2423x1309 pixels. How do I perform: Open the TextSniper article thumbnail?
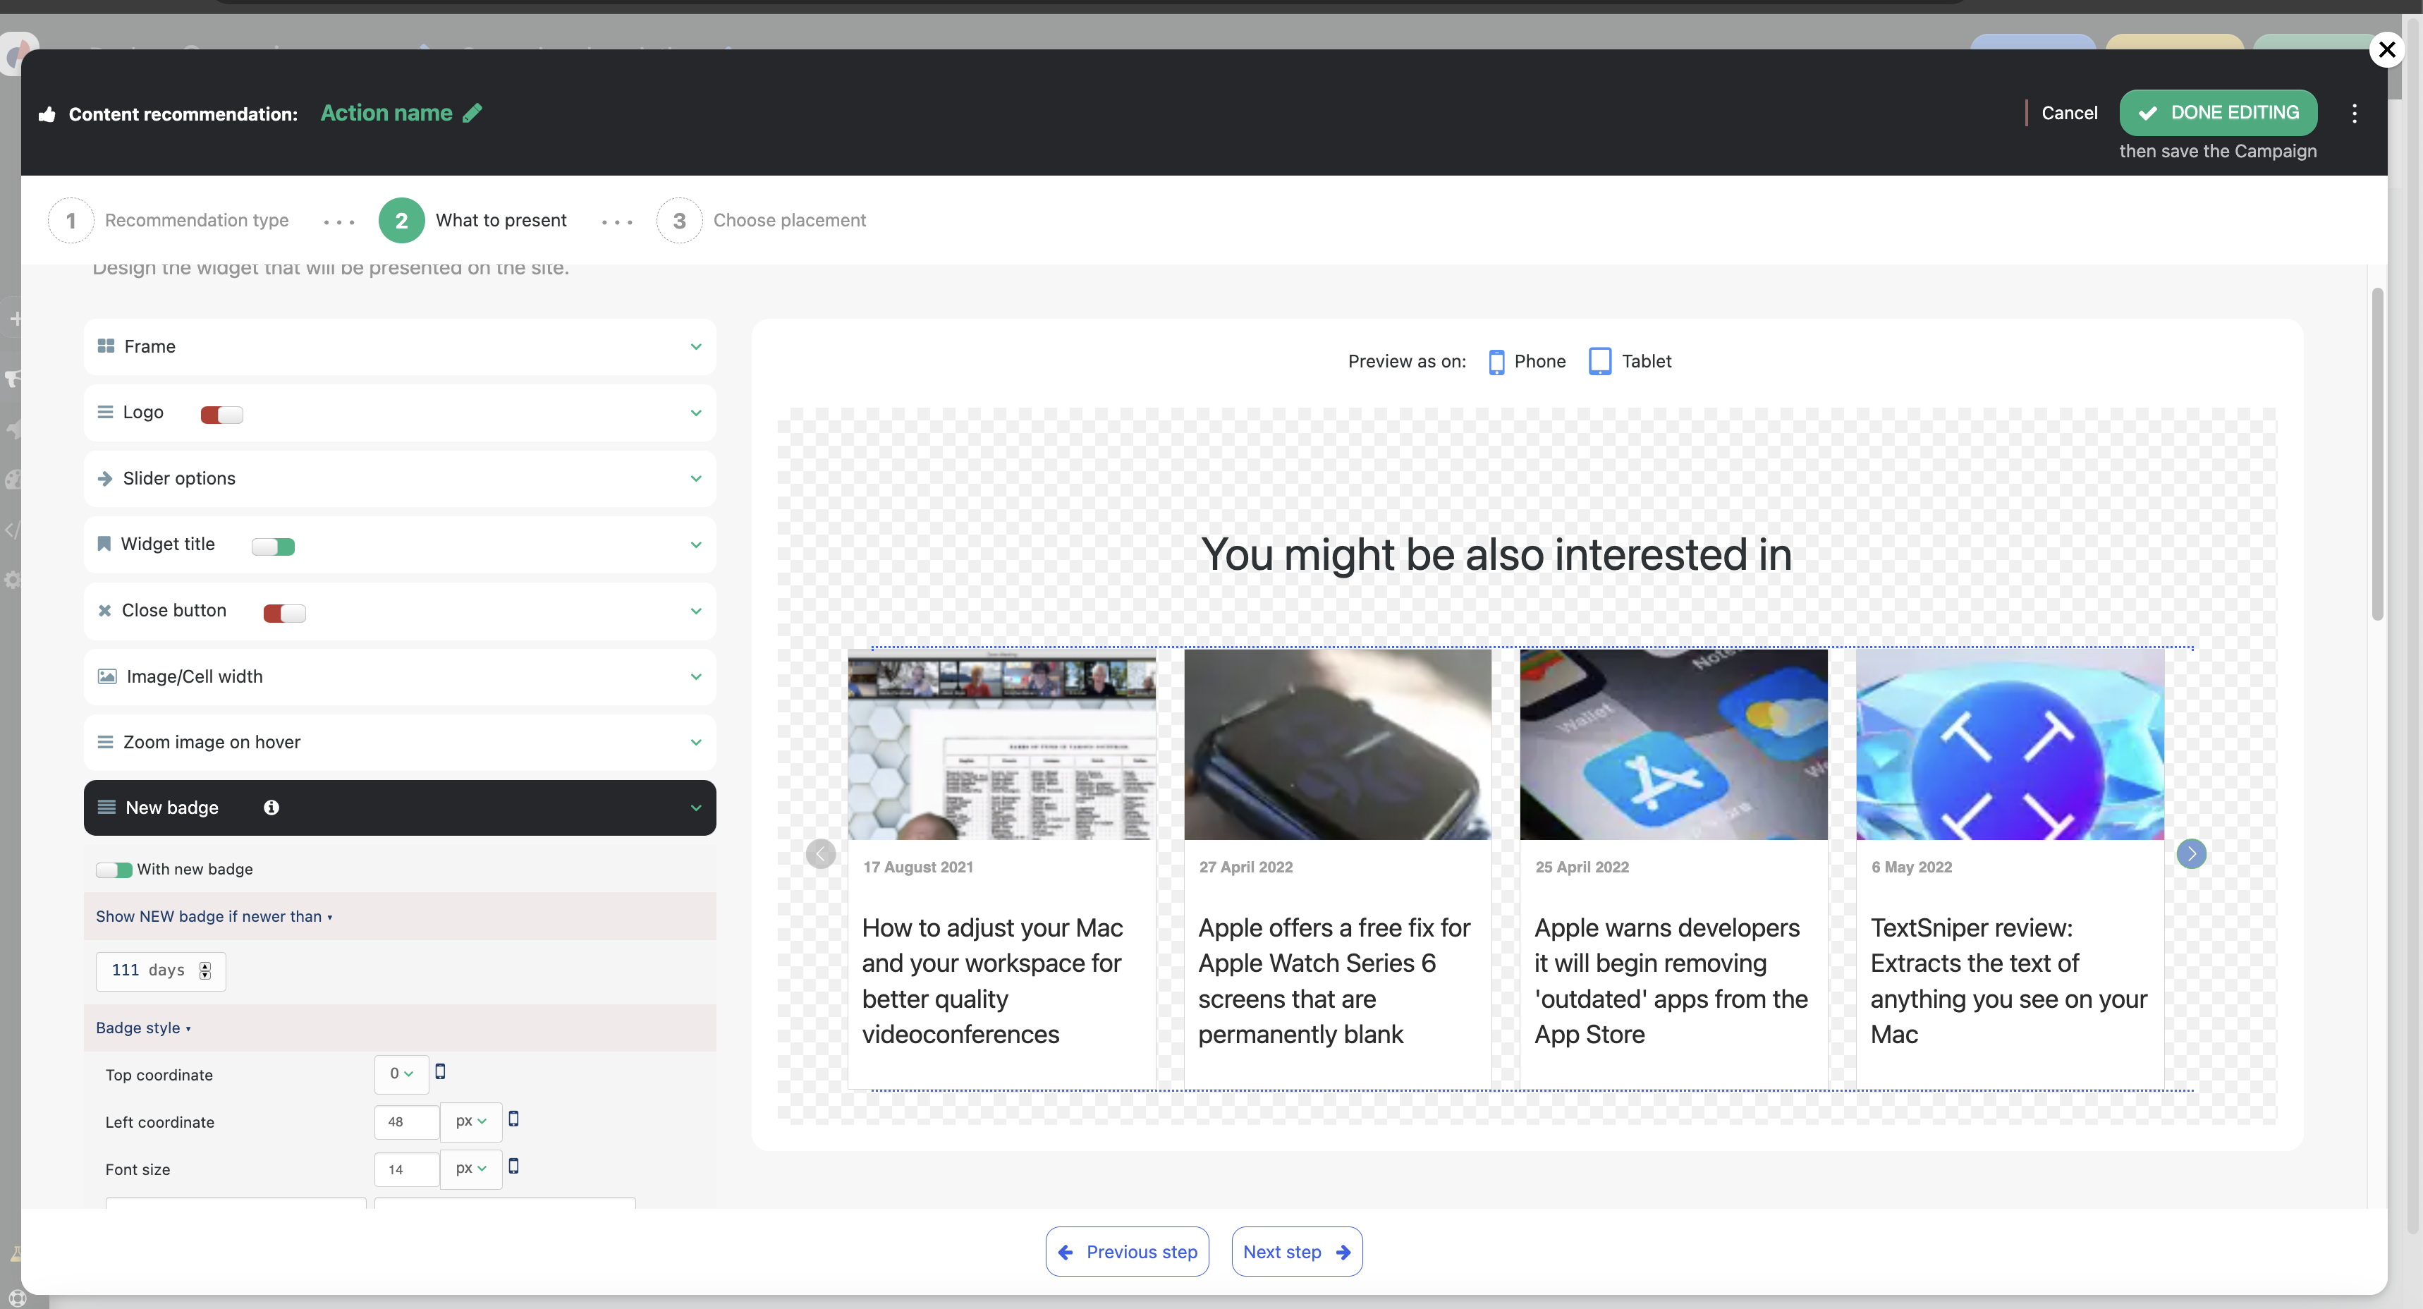tap(2010, 744)
